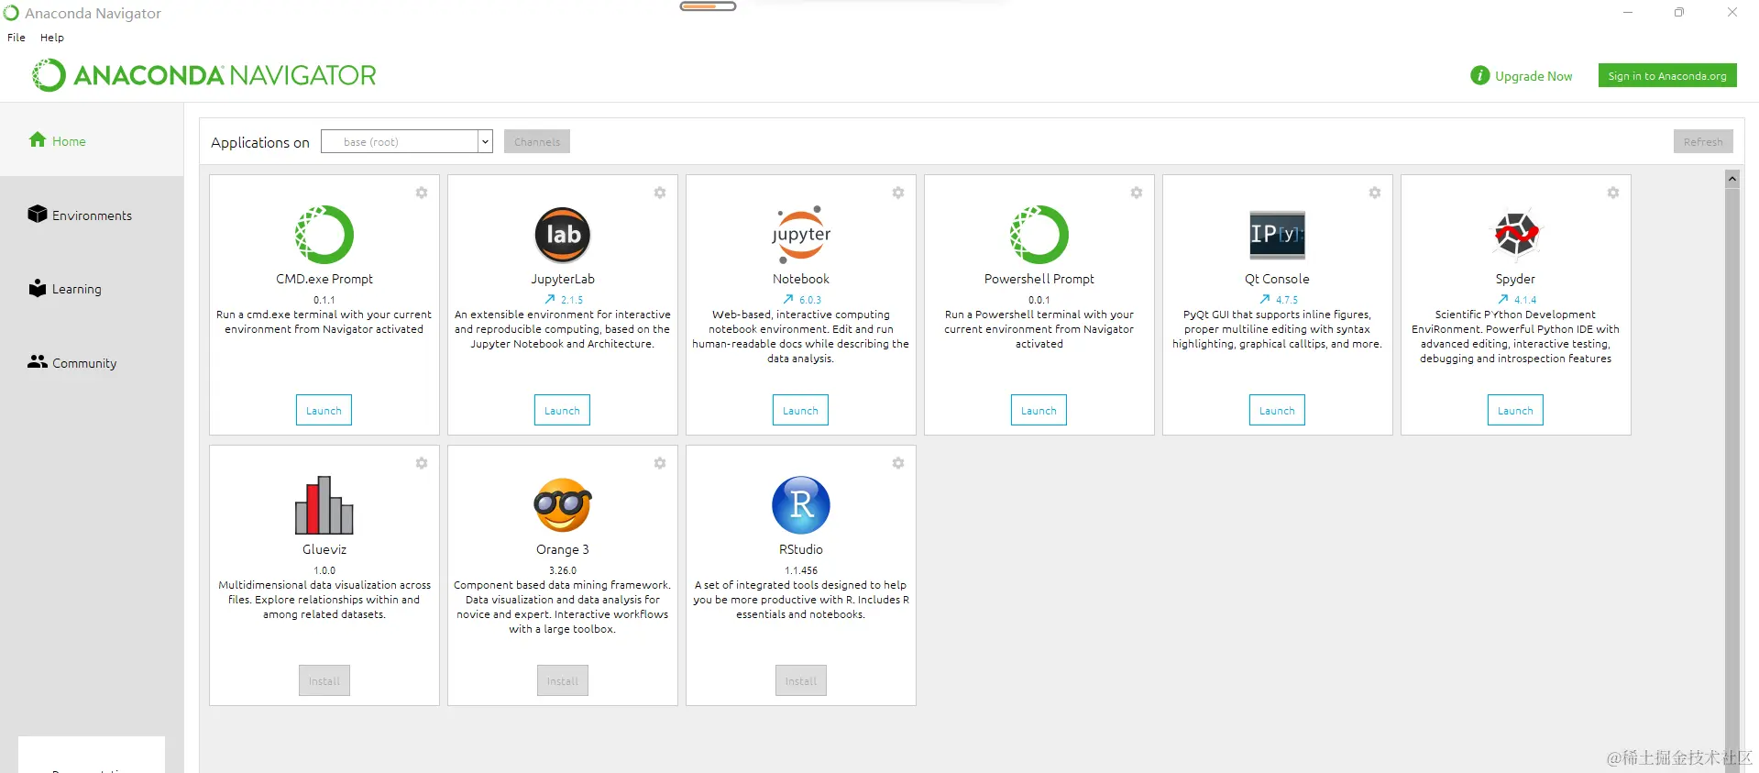The height and width of the screenshot is (773, 1759).
Task: Open gear options for Spyder
Action: (x=1613, y=193)
